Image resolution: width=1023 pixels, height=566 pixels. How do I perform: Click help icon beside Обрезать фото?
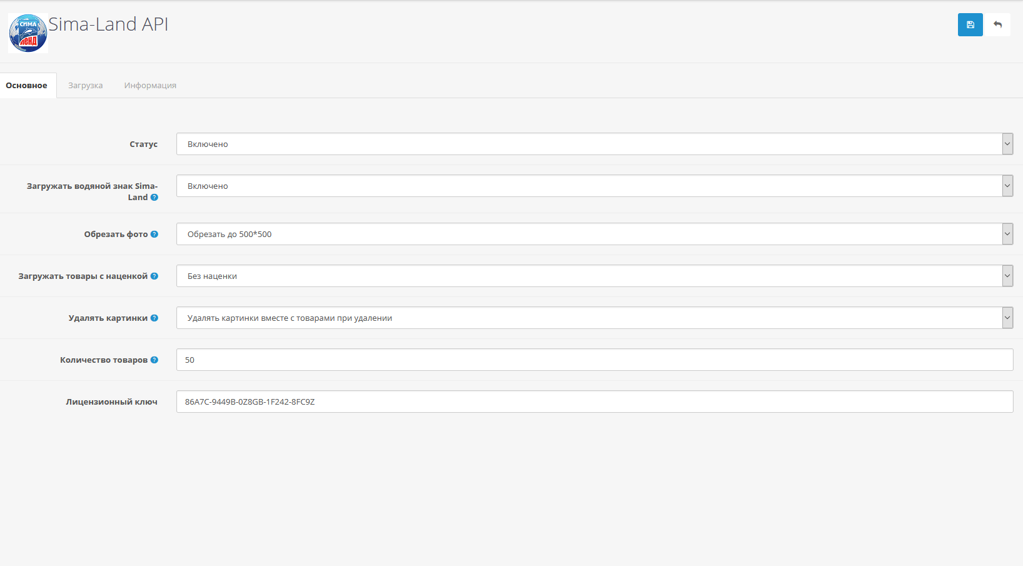click(154, 235)
